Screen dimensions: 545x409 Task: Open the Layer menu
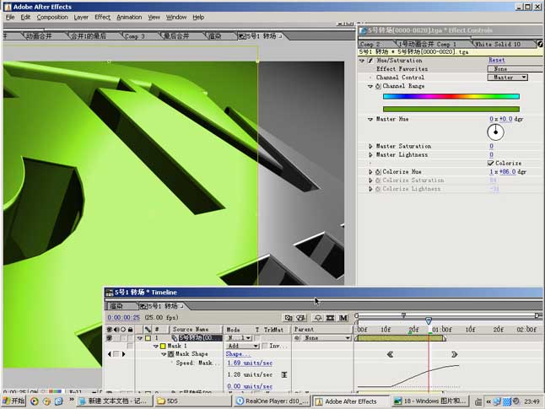[81, 17]
